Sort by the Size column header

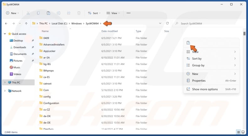pos(166,31)
